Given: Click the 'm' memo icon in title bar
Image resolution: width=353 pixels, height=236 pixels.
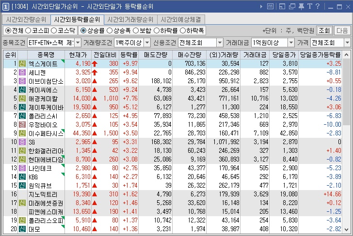Looking at the screenshot, I should 270,6.
